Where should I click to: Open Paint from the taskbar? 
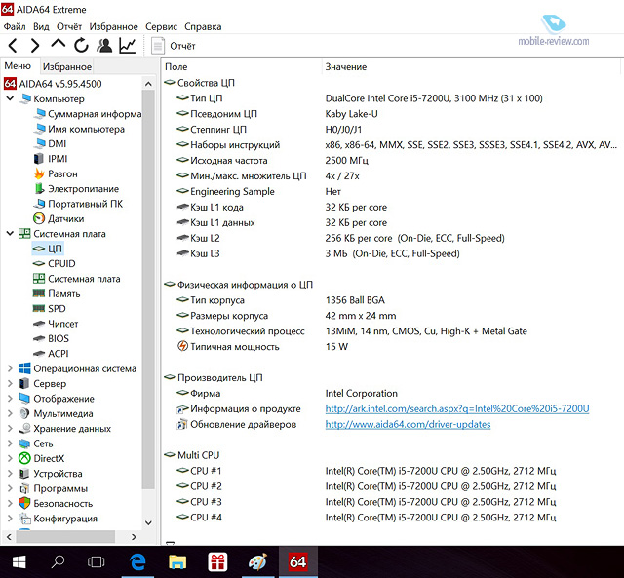point(257,561)
